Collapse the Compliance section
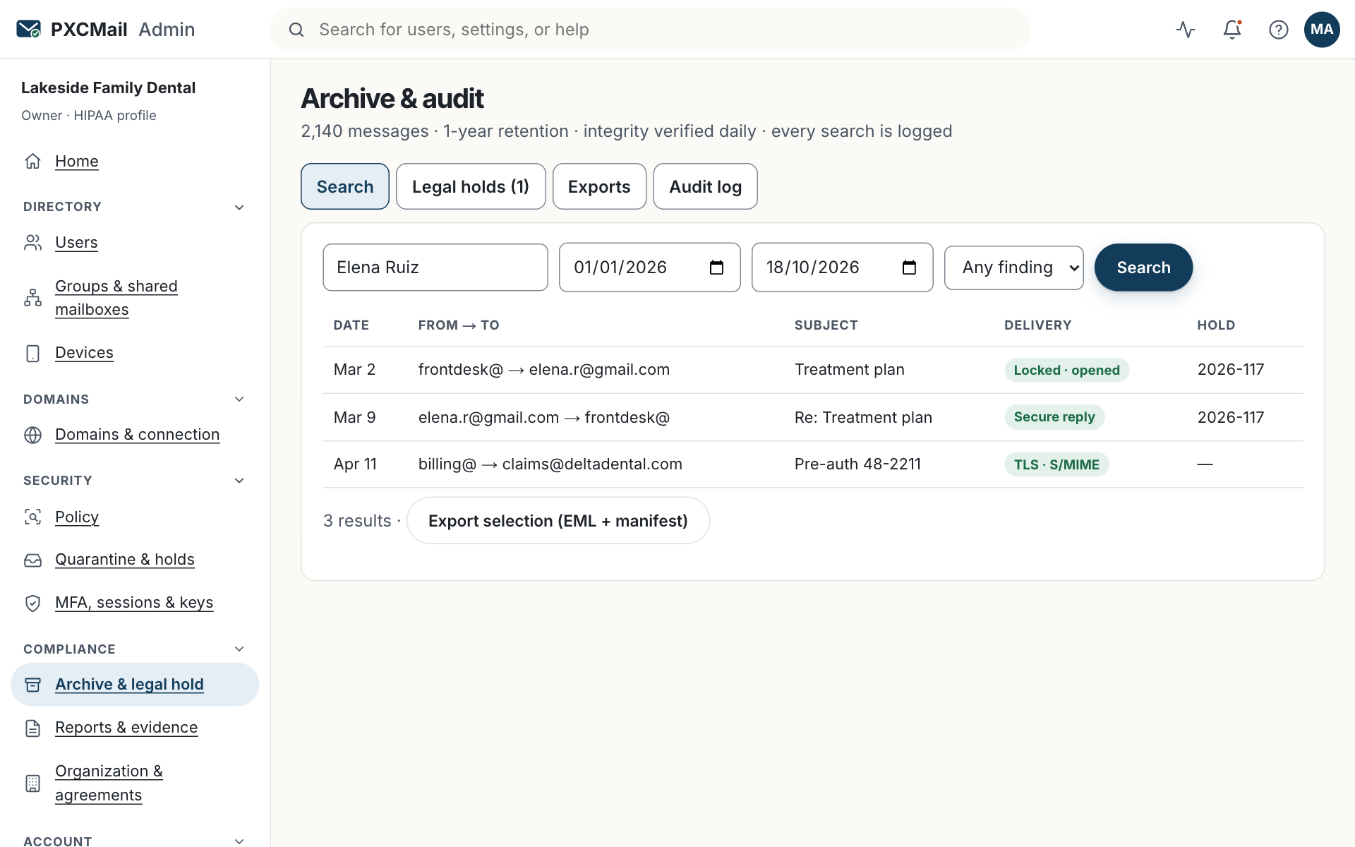 click(x=239, y=649)
